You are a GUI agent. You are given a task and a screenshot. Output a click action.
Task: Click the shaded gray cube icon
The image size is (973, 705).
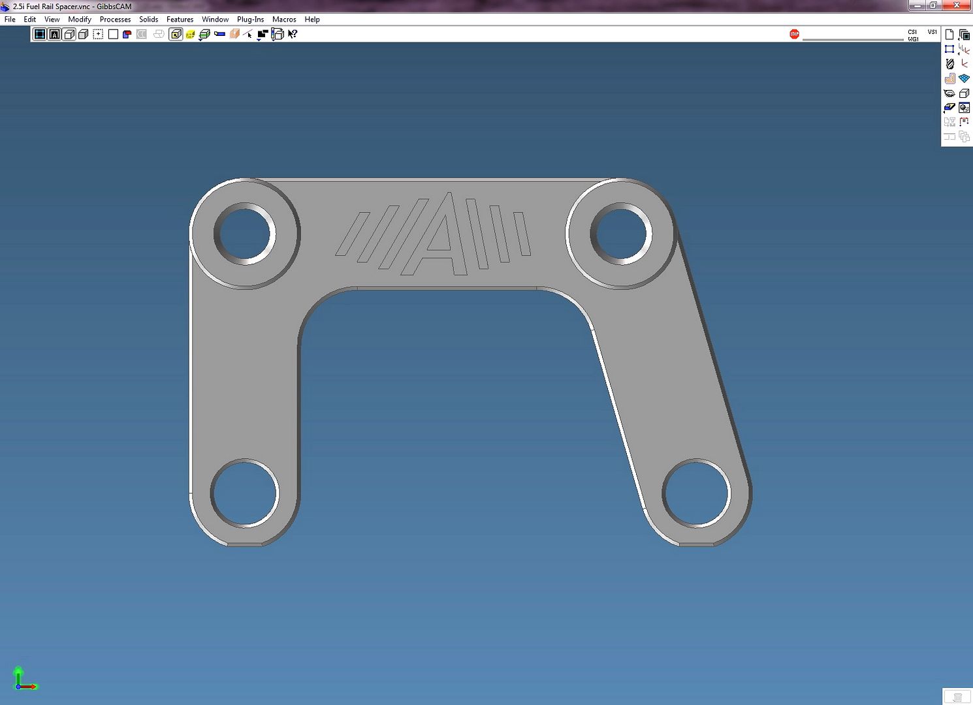tap(84, 34)
